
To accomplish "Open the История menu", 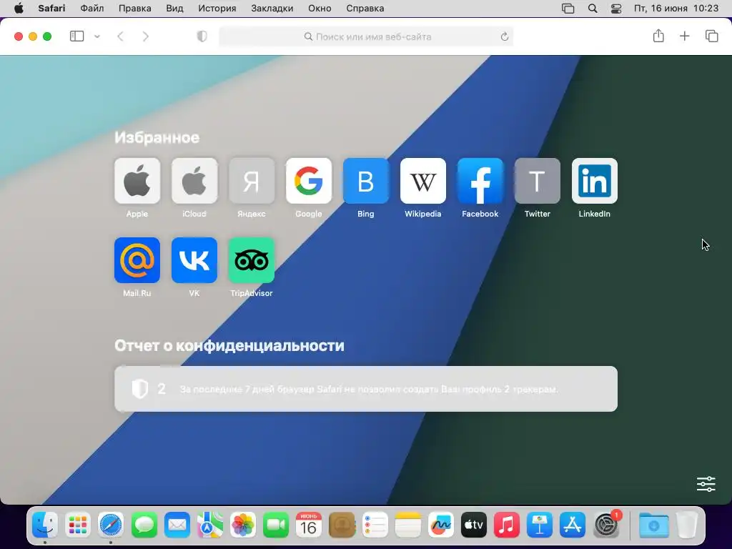I will click(217, 8).
